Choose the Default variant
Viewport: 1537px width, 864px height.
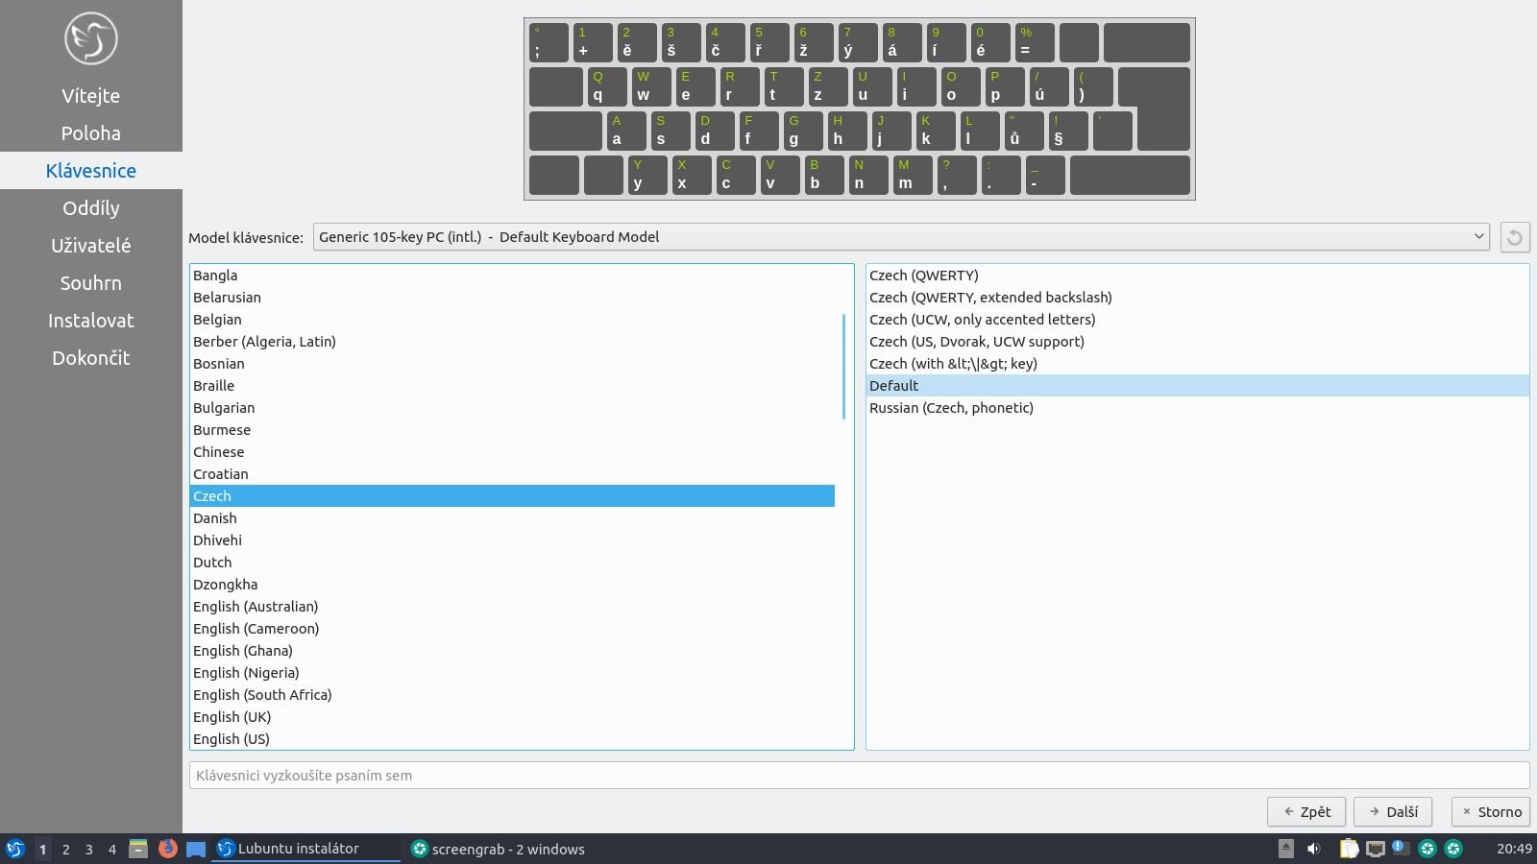(1197, 386)
